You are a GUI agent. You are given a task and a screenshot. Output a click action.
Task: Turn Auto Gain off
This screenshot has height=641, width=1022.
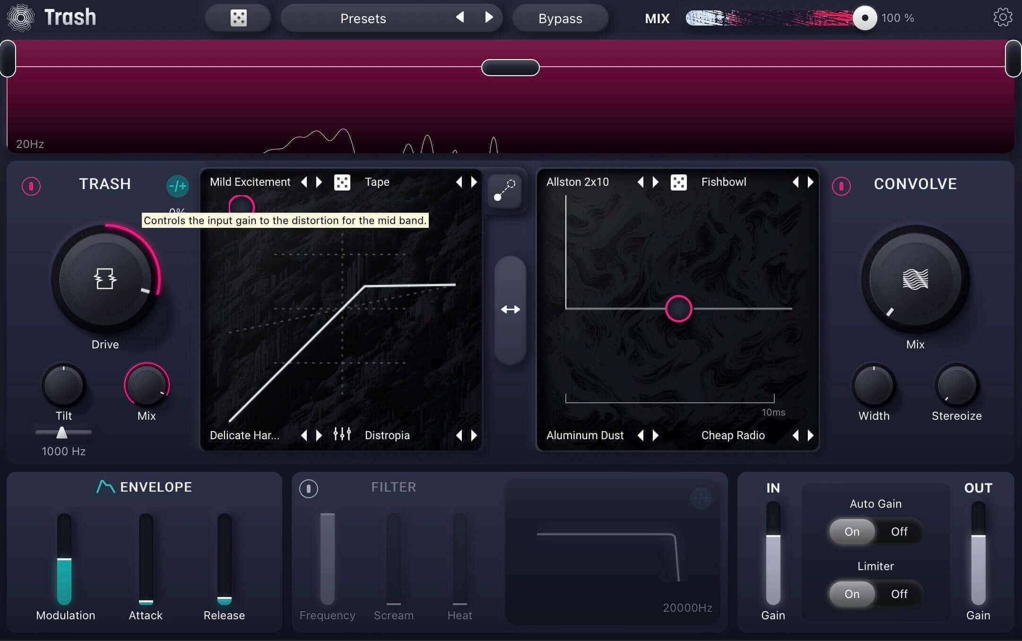click(x=899, y=531)
